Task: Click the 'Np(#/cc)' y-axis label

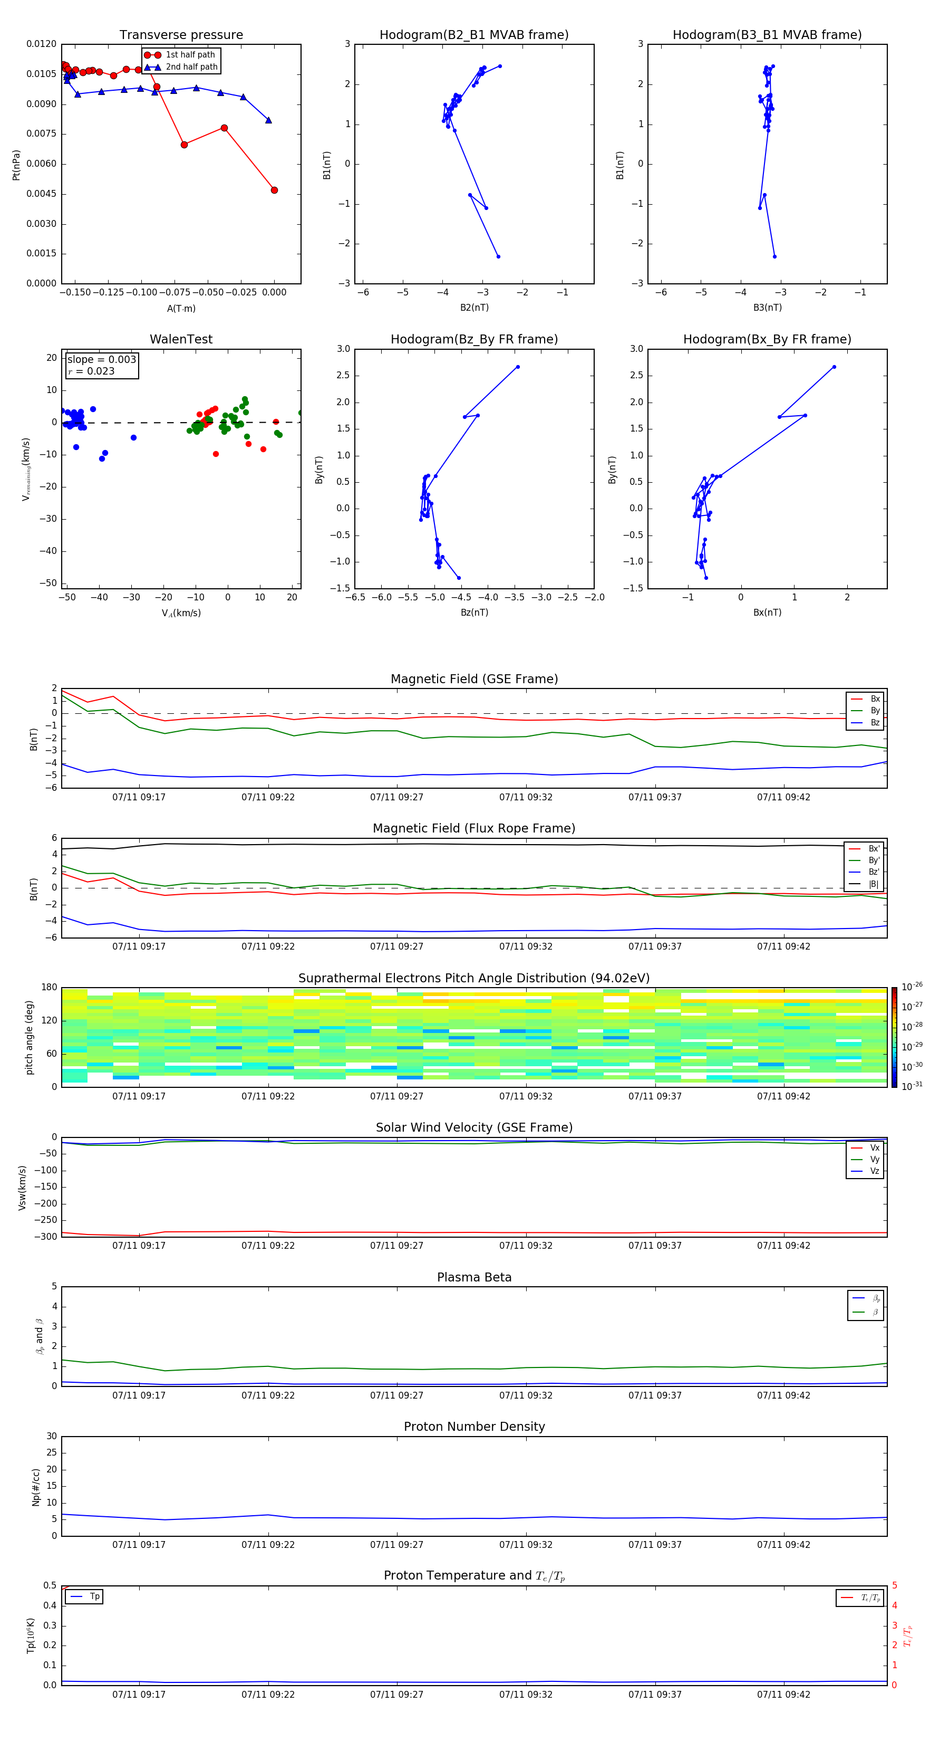Action: [36, 1487]
